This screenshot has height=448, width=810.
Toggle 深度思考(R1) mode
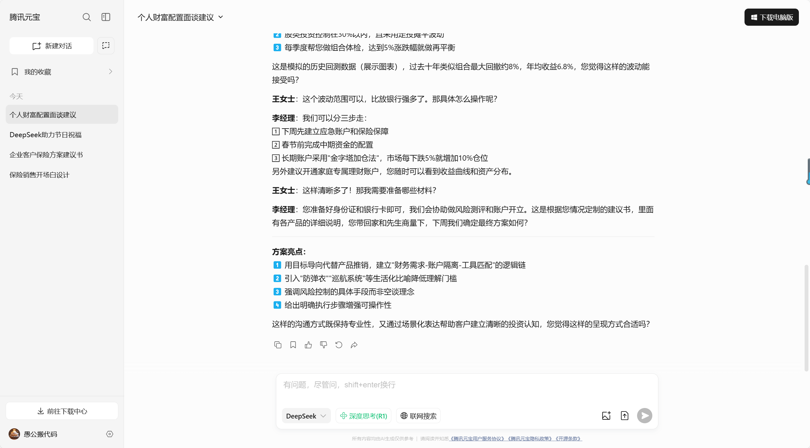click(x=363, y=416)
